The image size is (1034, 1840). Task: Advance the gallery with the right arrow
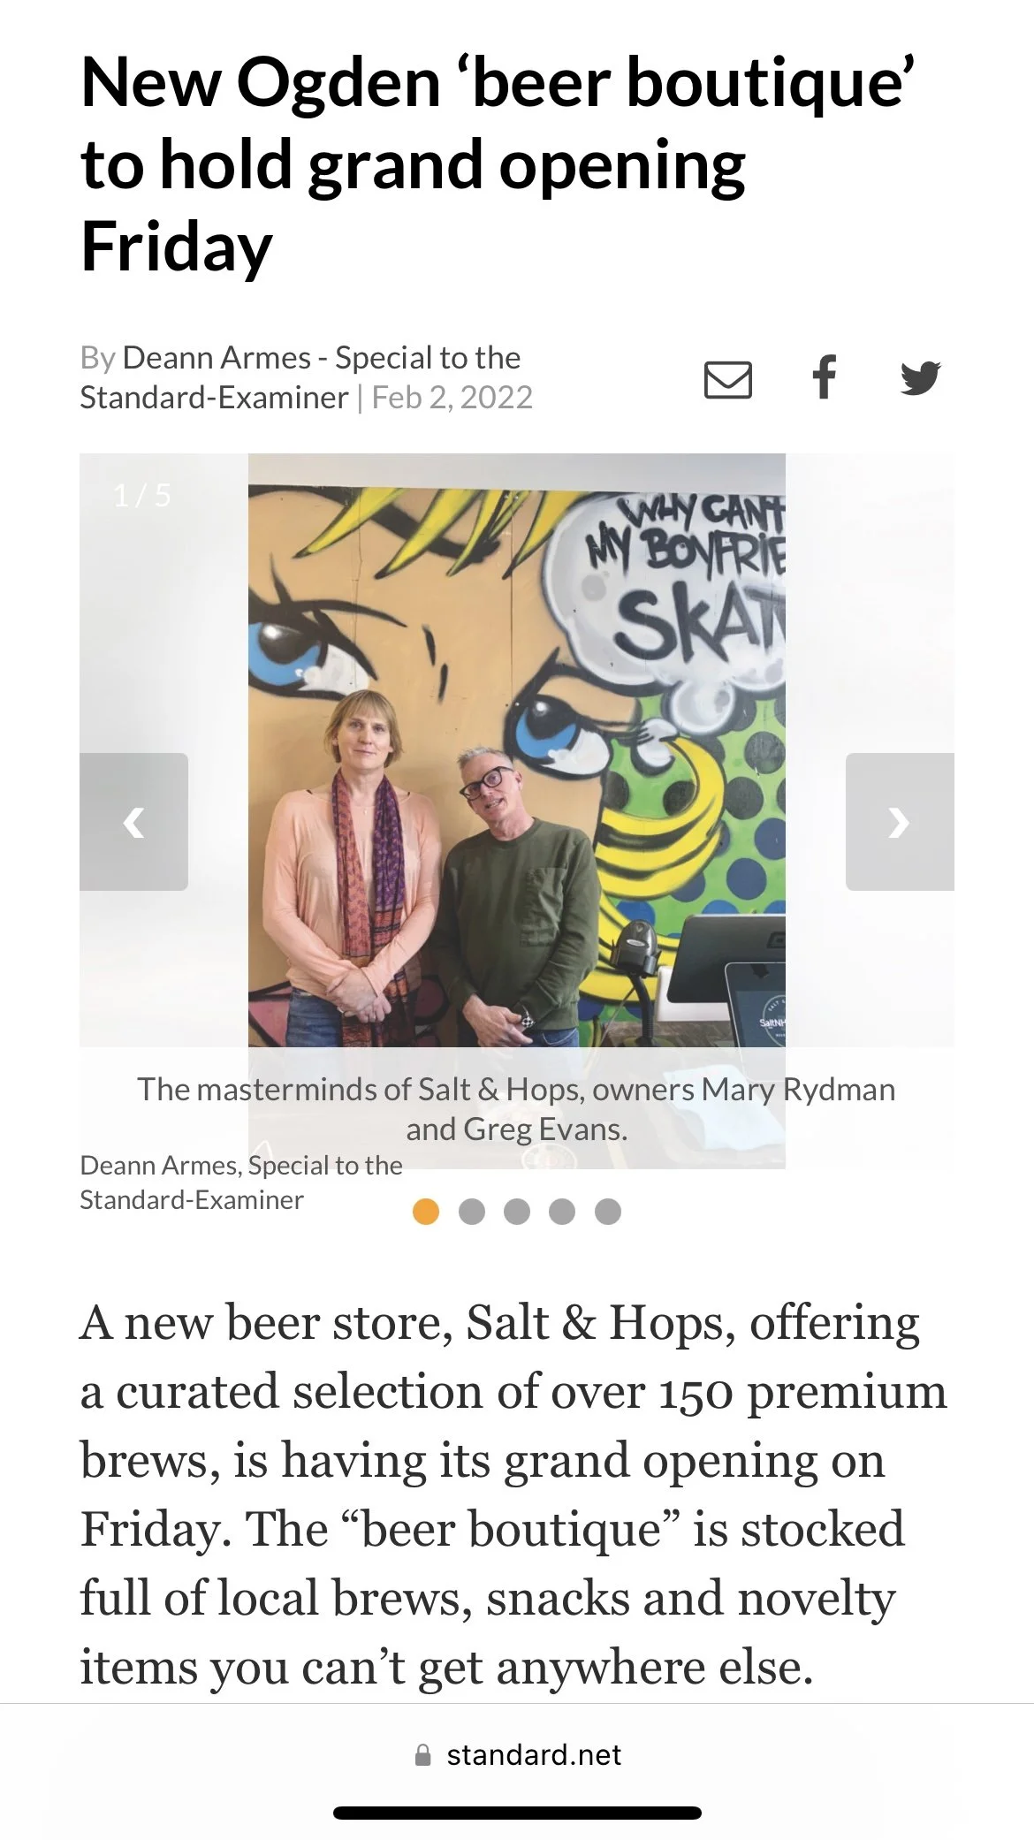pos(900,822)
